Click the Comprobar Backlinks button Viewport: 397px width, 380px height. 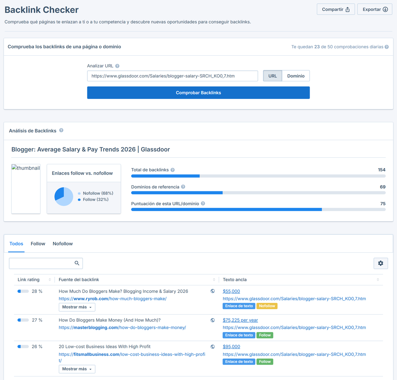198,93
